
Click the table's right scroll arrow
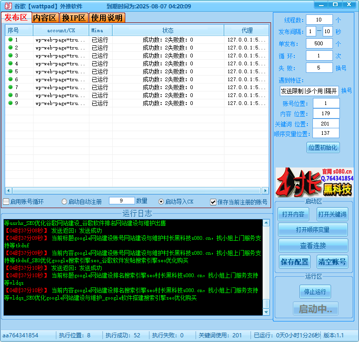(265, 190)
